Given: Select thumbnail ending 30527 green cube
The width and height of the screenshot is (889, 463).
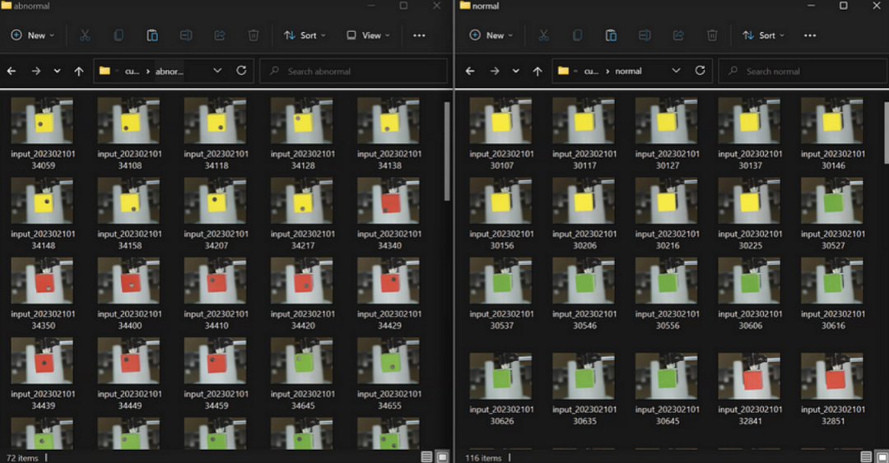Looking at the screenshot, I should point(832,200).
